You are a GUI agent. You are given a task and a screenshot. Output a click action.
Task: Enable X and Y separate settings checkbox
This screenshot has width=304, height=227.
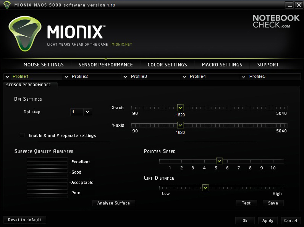(22, 135)
